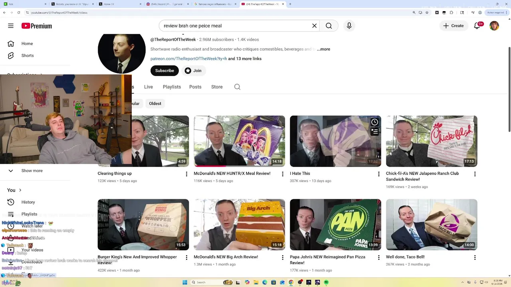
Task: Open File Explorer from taskbar
Action: 256,282
